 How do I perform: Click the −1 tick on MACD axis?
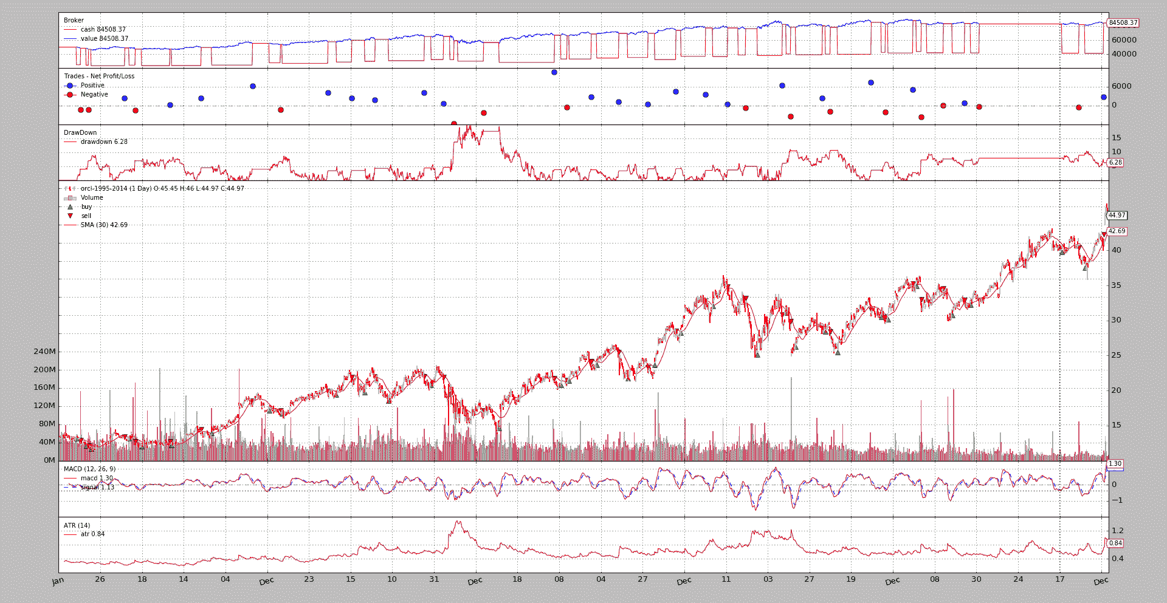1117,500
